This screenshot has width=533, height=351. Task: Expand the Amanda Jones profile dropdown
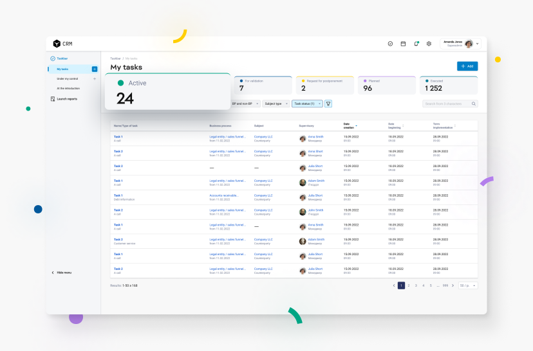pos(478,44)
